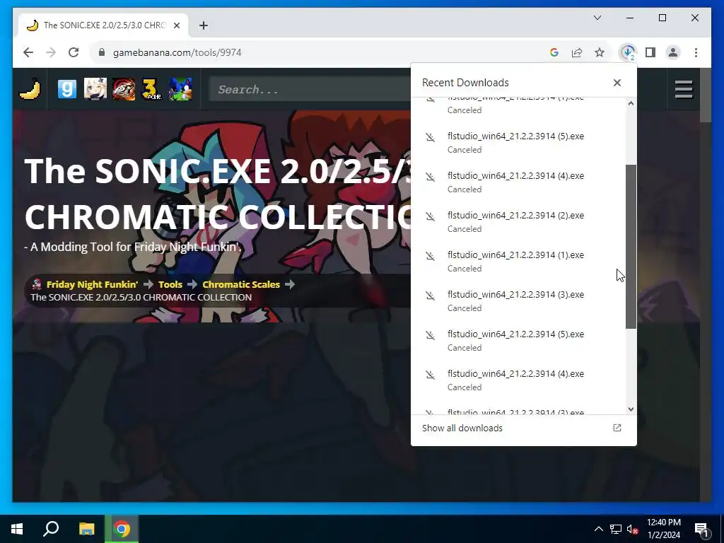Screen dimensions: 724x543
Task: Open muted volume tray icon
Action: 632,529
